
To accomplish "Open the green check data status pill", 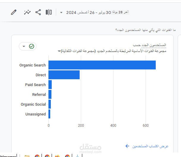I will tap(28, 46).
